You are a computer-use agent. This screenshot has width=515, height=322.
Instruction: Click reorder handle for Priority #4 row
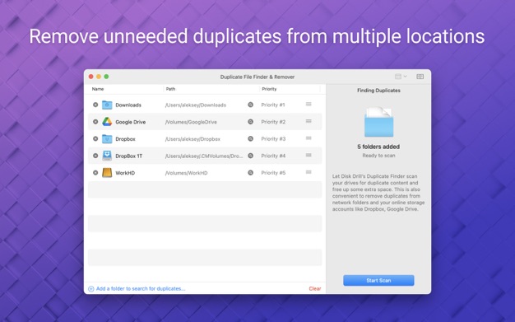(309, 155)
